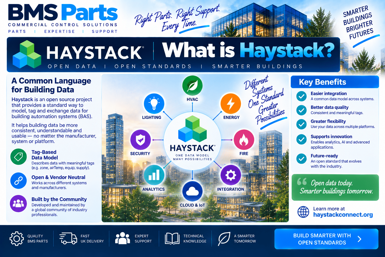Open the teal Analytics bar chart icon
This screenshot has width=385, height=257.
tap(154, 175)
